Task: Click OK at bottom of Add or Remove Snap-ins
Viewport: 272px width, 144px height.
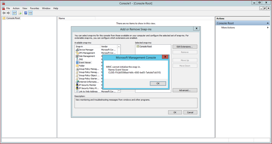Action: (175, 112)
